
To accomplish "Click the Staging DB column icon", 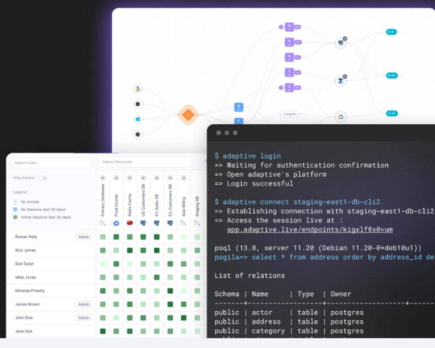I will [x=197, y=223].
